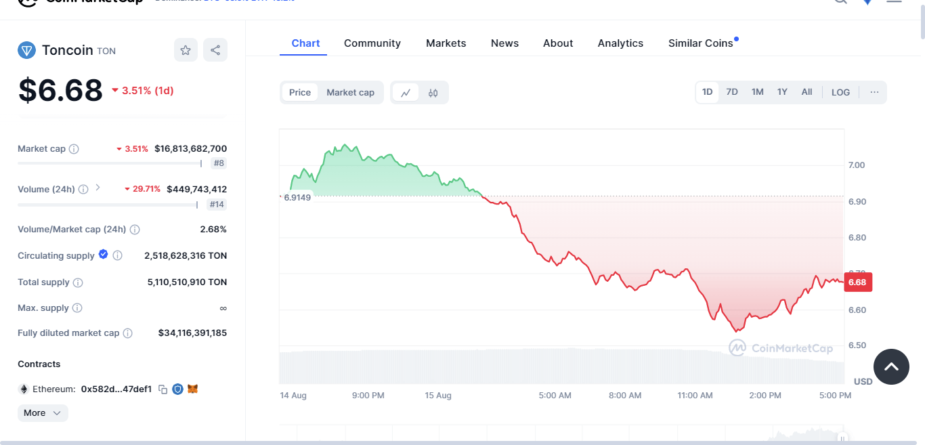Select the Market cap chart toggle
Screen dimensions: 925x445
click(350, 93)
